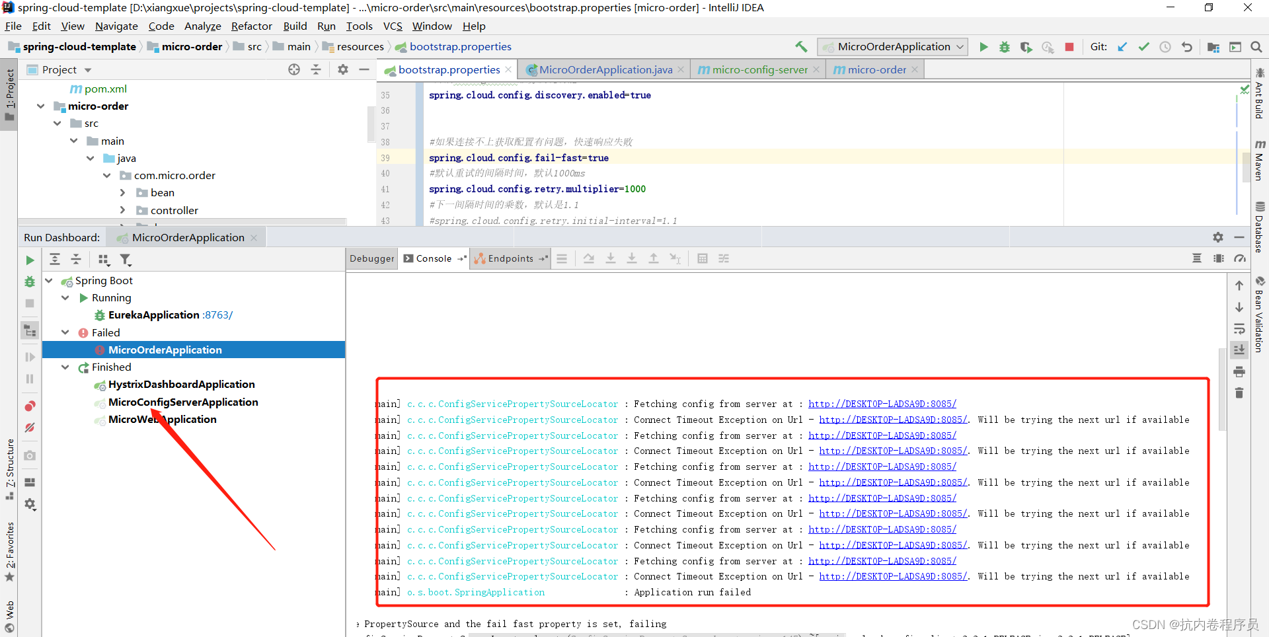Expand controller package in project tree

pos(122,209)
